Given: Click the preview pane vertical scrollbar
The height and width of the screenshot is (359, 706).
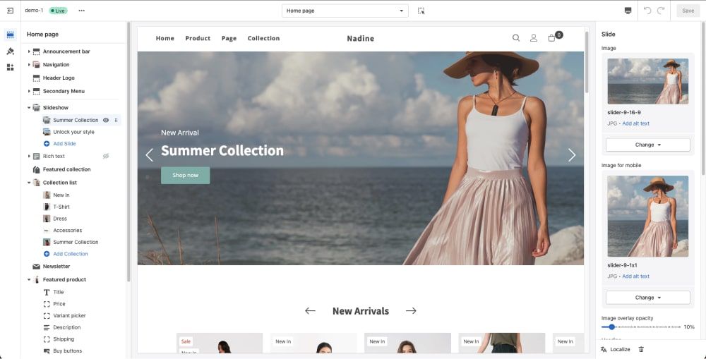Looking at the screenshot, I should pos(586,62).
